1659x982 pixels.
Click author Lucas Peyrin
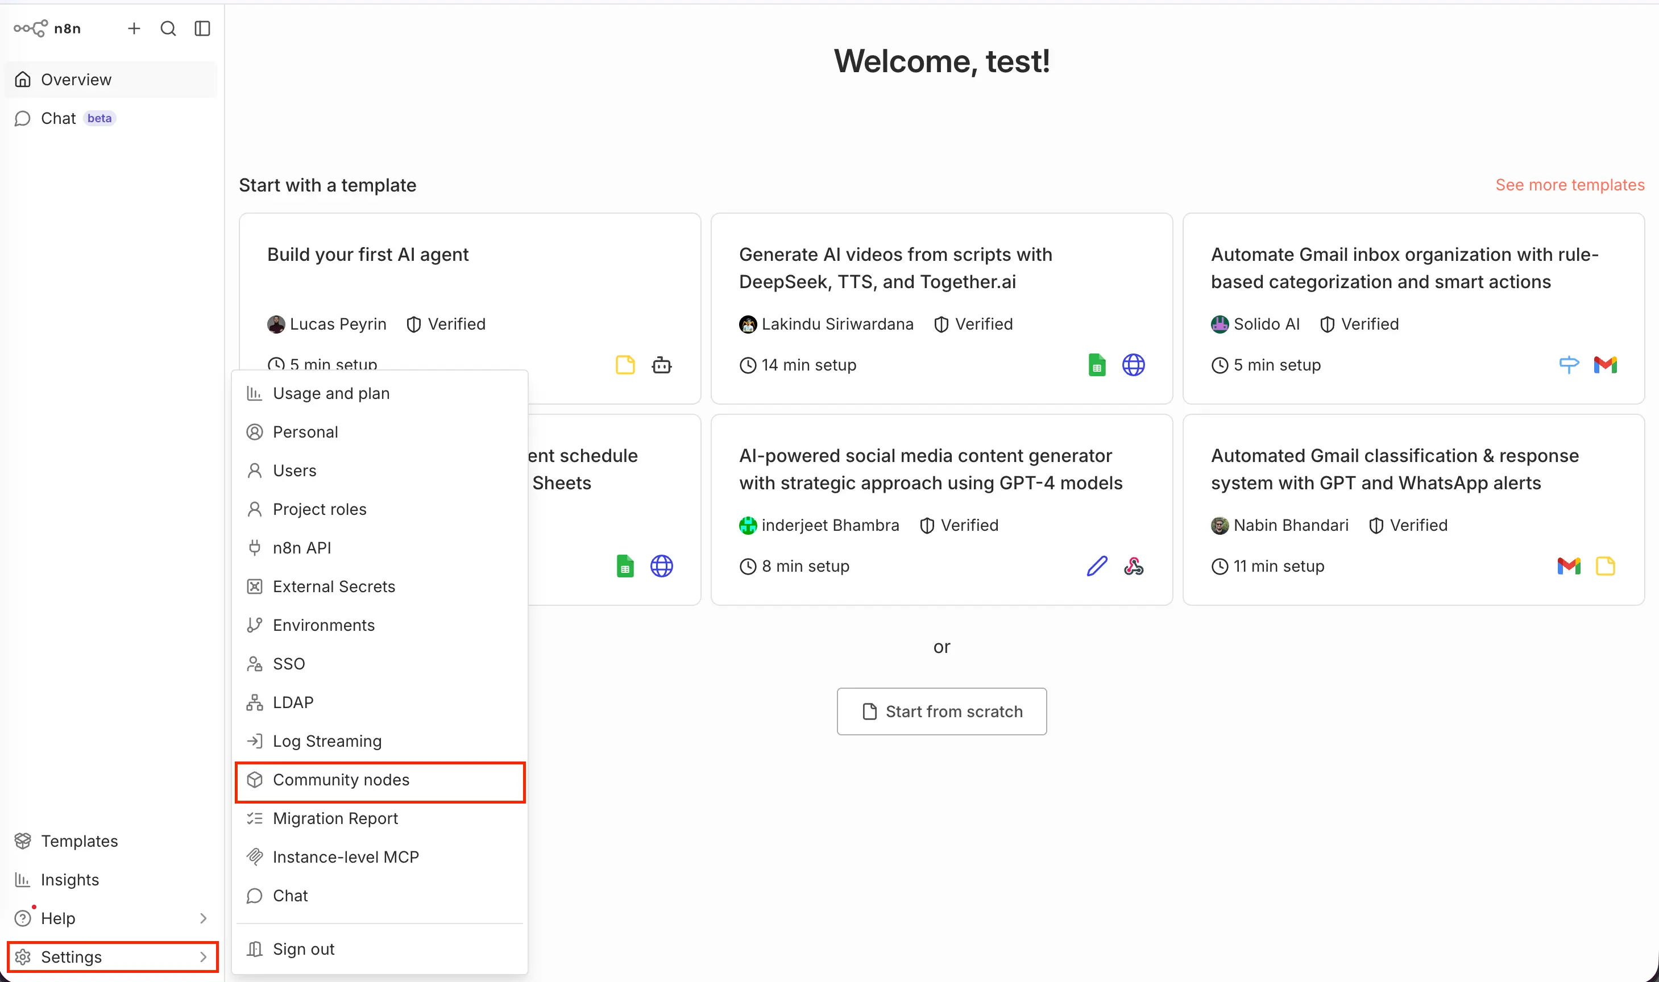click(x=338, y=324)
